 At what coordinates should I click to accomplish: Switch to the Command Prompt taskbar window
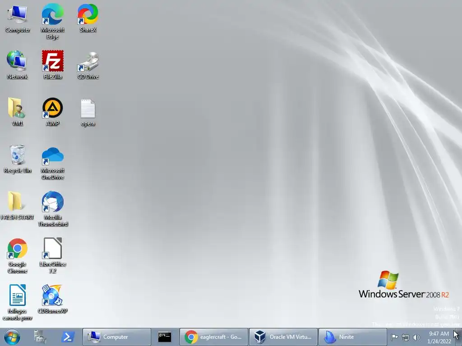(165, 337)
